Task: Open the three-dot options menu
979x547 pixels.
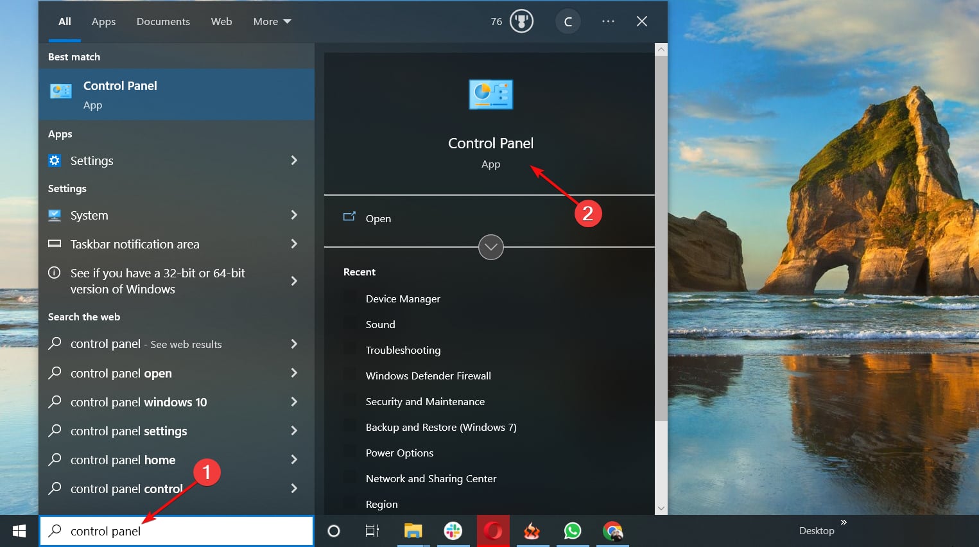Action: click(x=608, y=21)
